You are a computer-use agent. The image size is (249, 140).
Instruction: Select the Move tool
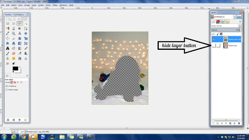click(26, 33)
